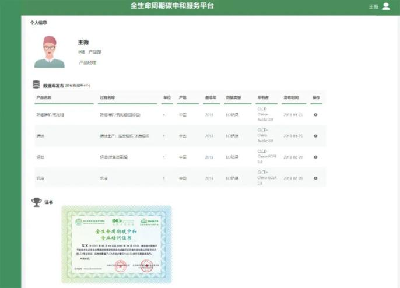The height and width of the screenshot is (288, 400).
Task: View details of the first database row
Action: point(315,115)
